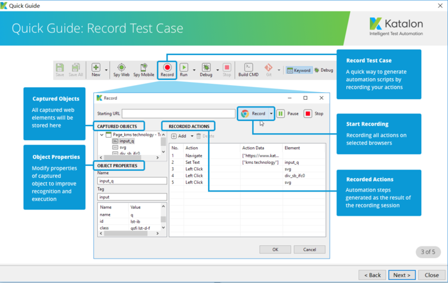This screenshot has height=283, width=448.
Task: Close the Record dialog with X
Action: (x=321, y=98)
